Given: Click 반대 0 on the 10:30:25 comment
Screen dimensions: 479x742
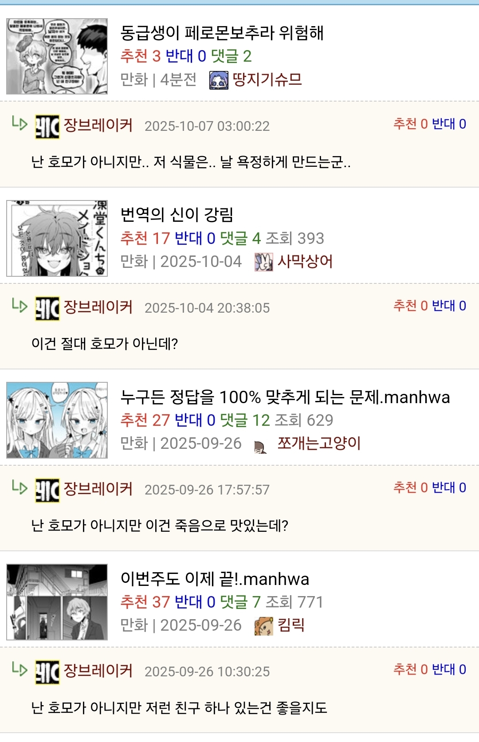Looking at the screenshot, I should 449,669.
